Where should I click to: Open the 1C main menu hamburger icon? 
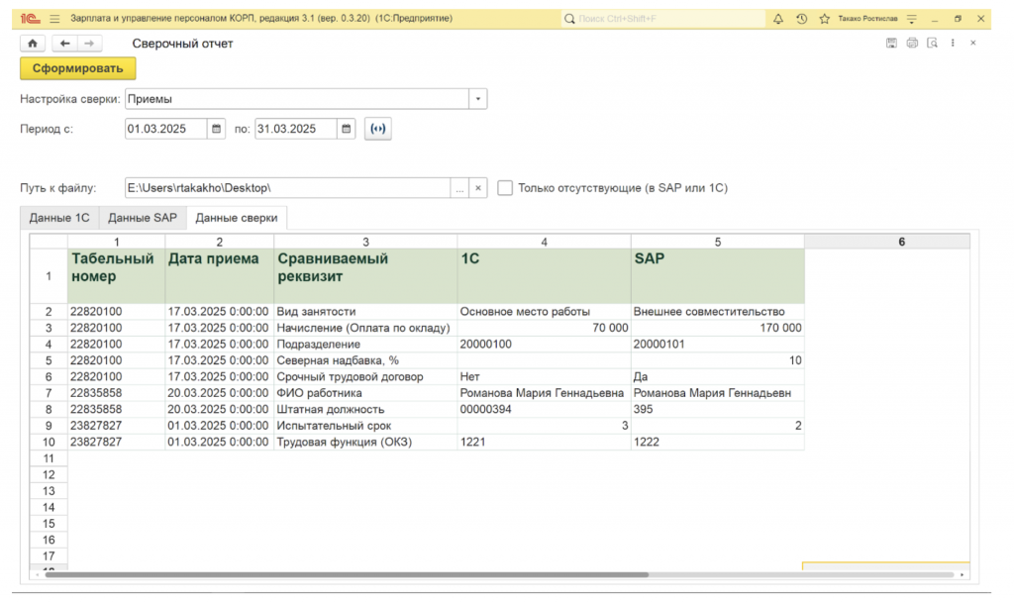tap(52, 19)
